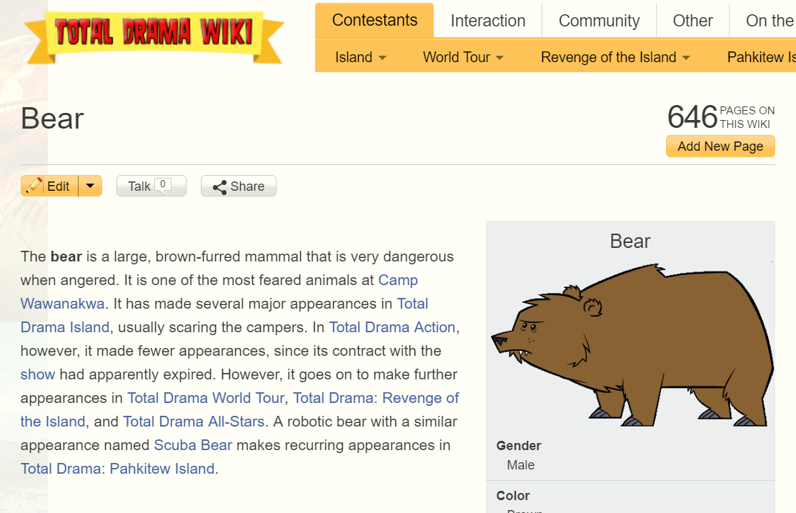
Task: Open the show link
Action: pyautogui.click(x=38, y=374)
